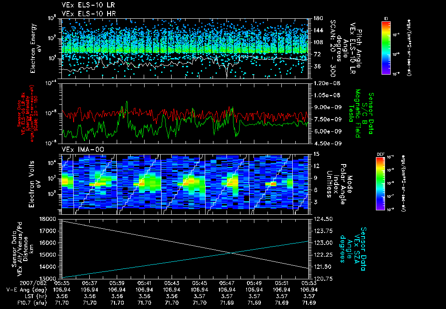Viewport: 446px width, 309px height.
Task: Click the magnetic field line plot panel
Action: point(185,113)
